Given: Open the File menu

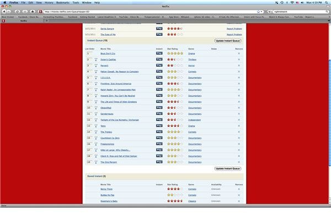Looking at the screenshot, I should (23, 3).
